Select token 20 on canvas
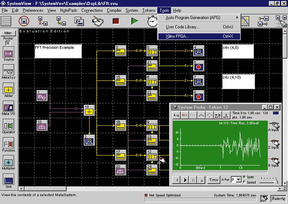Screen dimensions: 288x204 (x=121, y=170)
